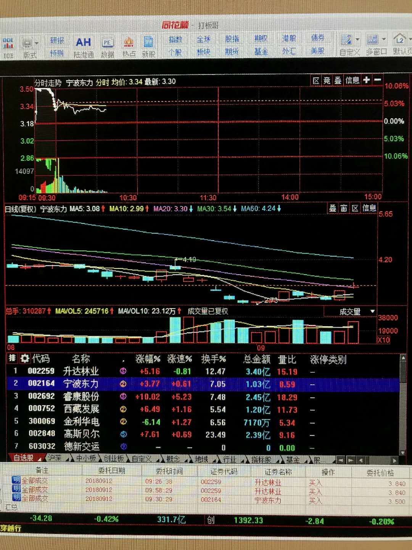412x550 pixels.
Task: Click the grid icon left of table gear
Action: (12, 358)
